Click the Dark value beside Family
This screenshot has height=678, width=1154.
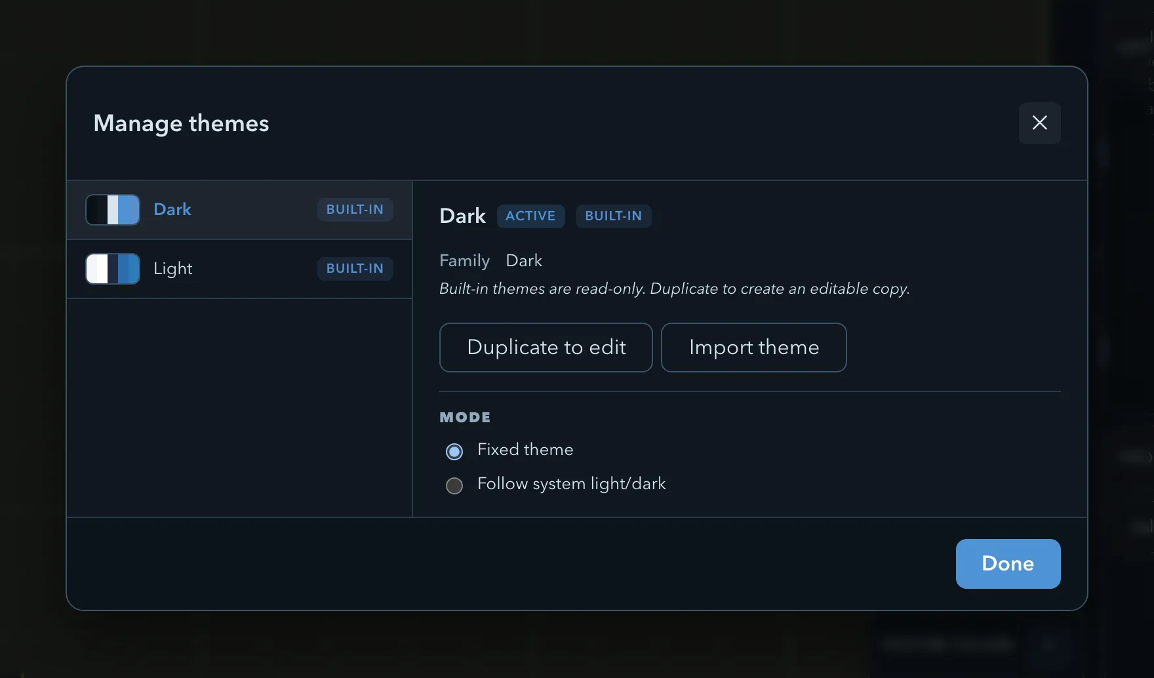(x=524, y=260)
